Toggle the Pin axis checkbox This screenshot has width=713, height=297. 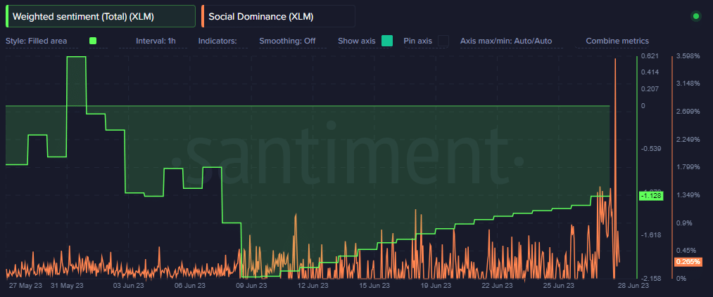tap(443, 41)
